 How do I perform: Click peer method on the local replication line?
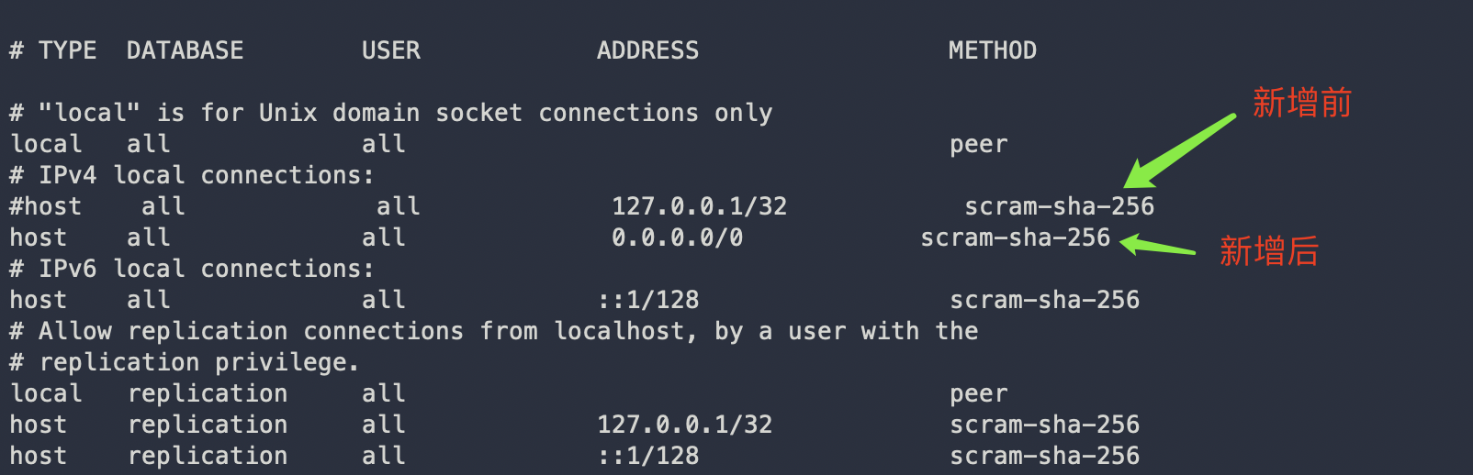978,393
